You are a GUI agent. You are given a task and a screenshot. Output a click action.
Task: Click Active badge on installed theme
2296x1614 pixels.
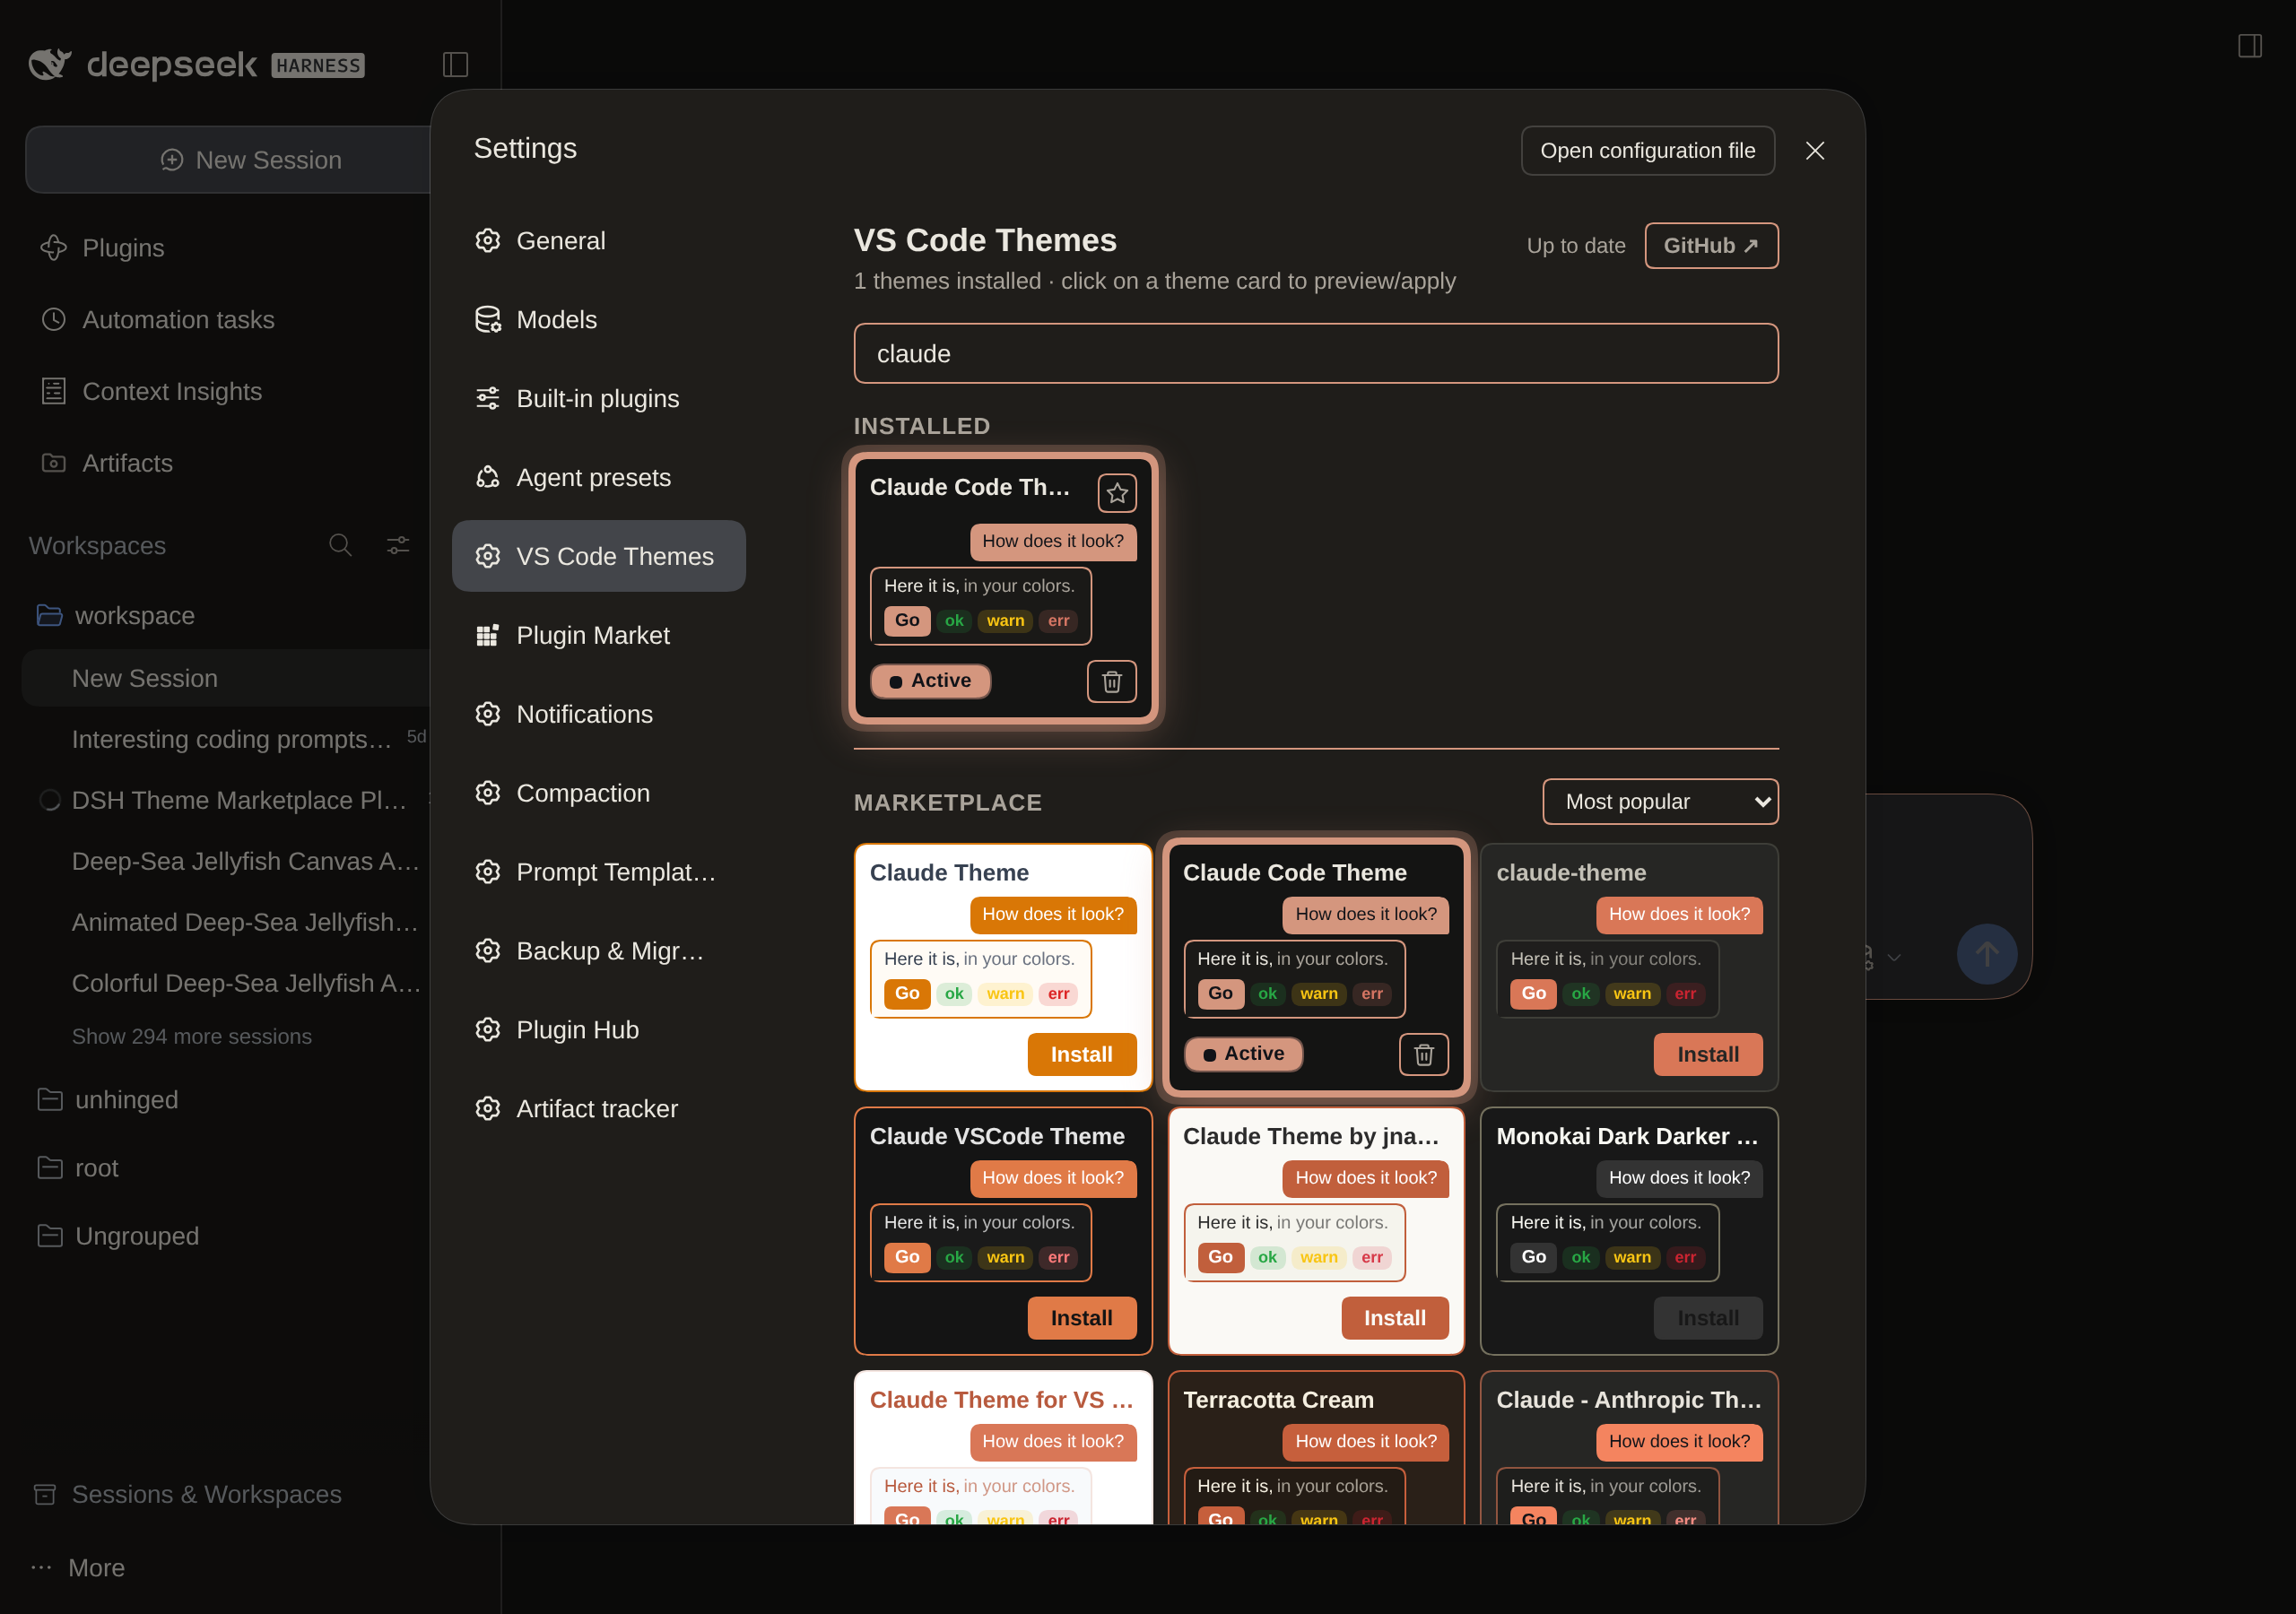pos(930,681)
